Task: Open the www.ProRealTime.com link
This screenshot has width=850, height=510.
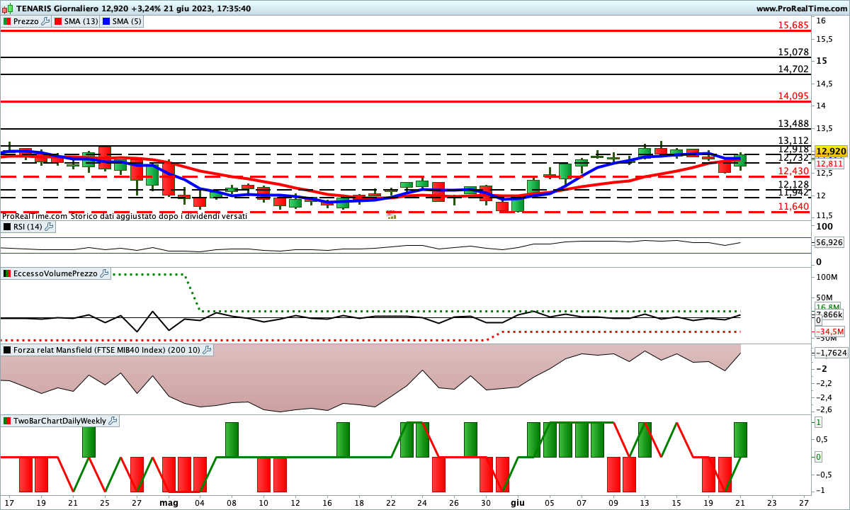Action: [x=801, y=8]
